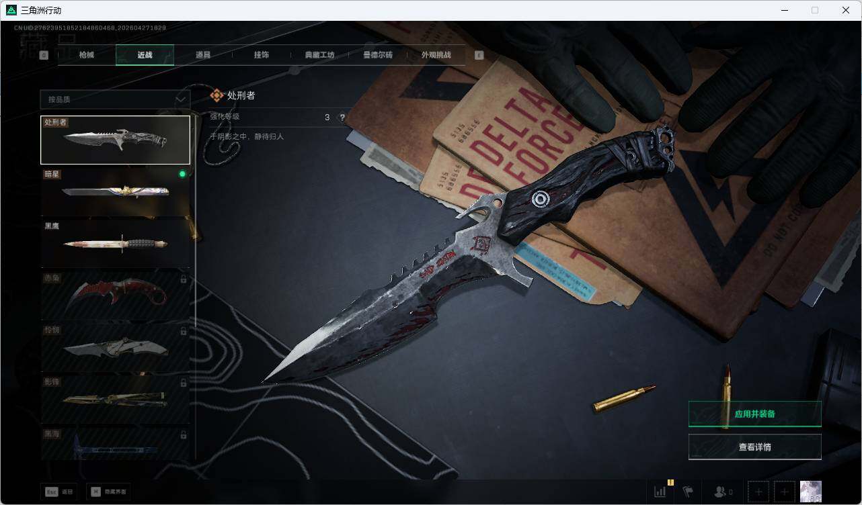Open the 曼德尔砖 tab
862x505 pixels.
click(x=378, y=55)
